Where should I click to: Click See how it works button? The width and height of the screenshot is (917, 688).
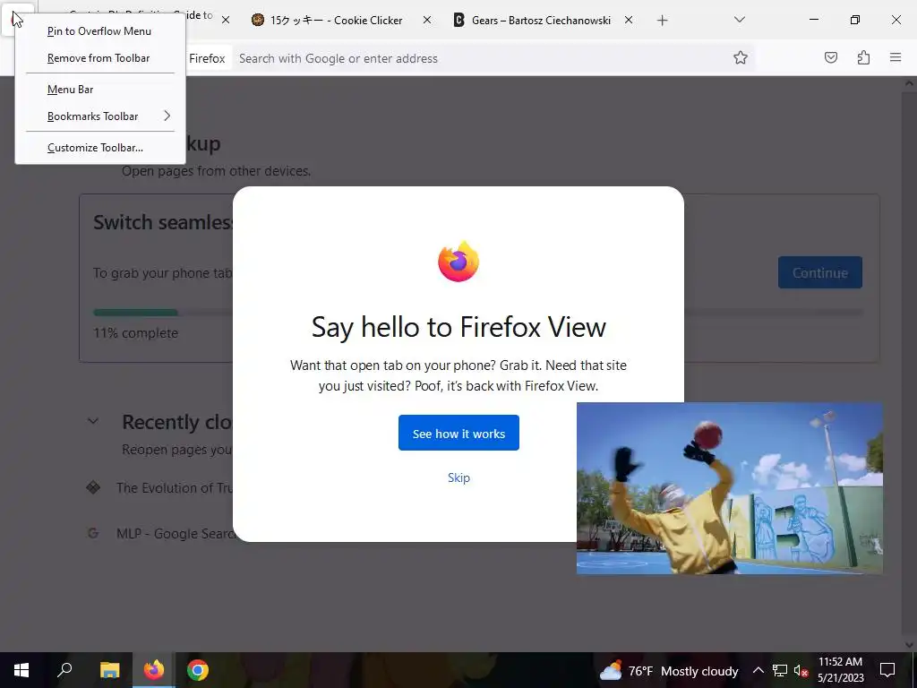458,433
